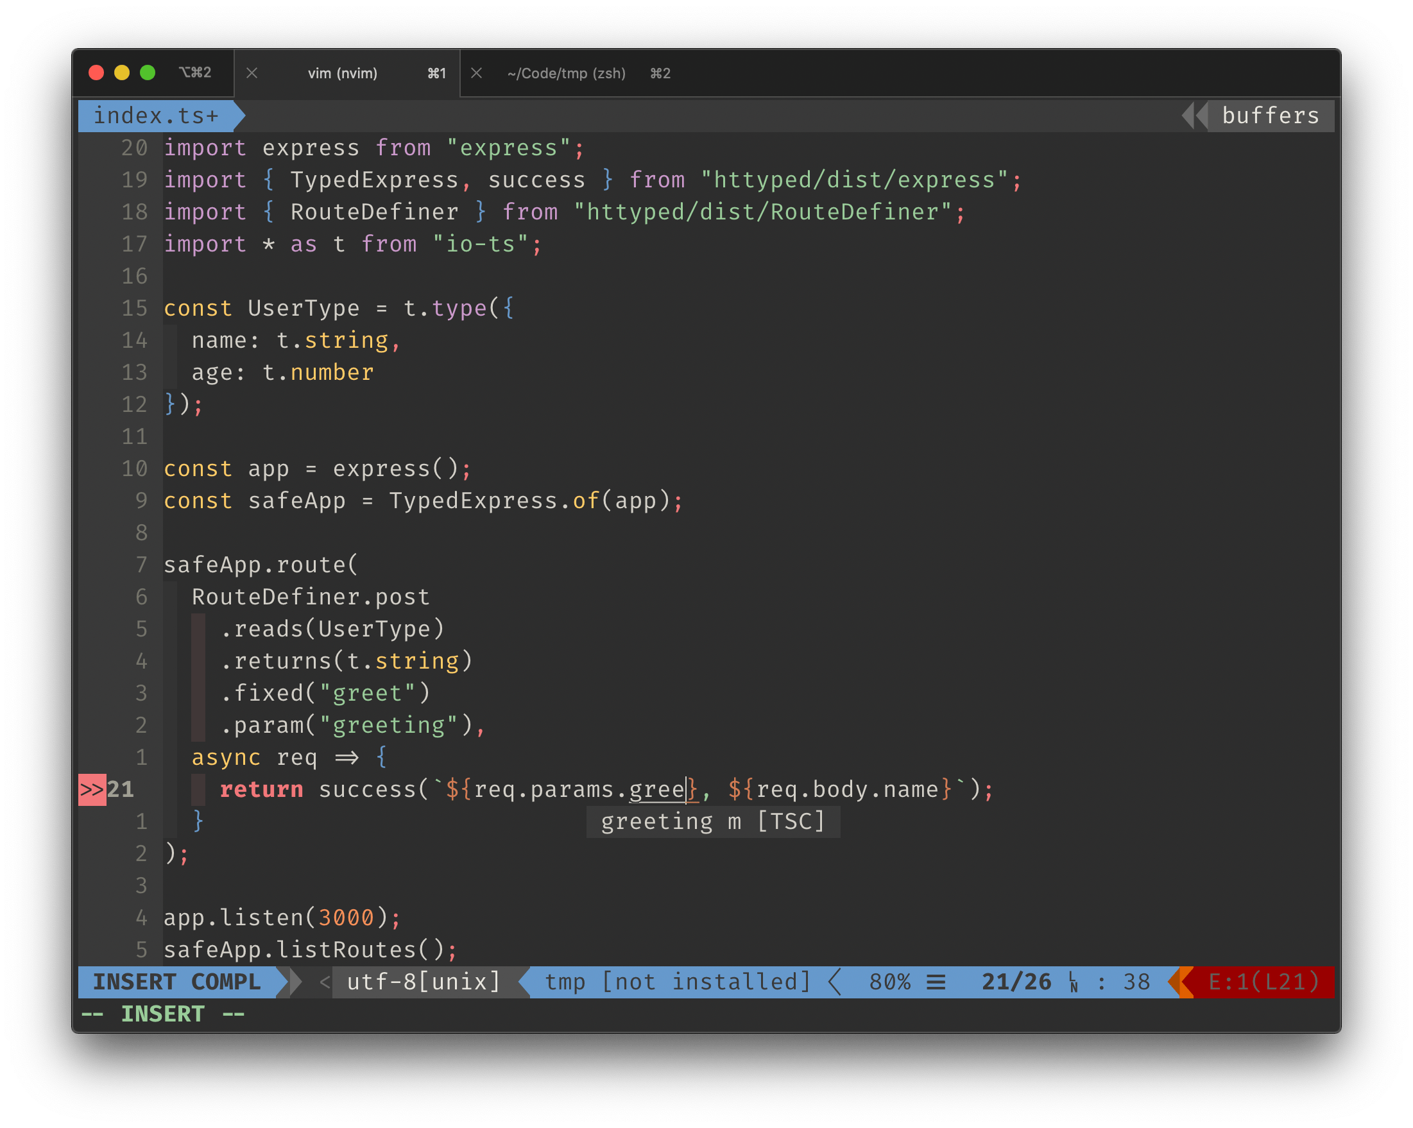
Task: Click the red close window button
Action: pos(96,73)
